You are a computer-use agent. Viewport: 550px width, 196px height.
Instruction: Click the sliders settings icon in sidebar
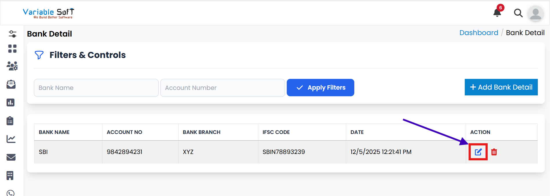click(x=12, y=34)
